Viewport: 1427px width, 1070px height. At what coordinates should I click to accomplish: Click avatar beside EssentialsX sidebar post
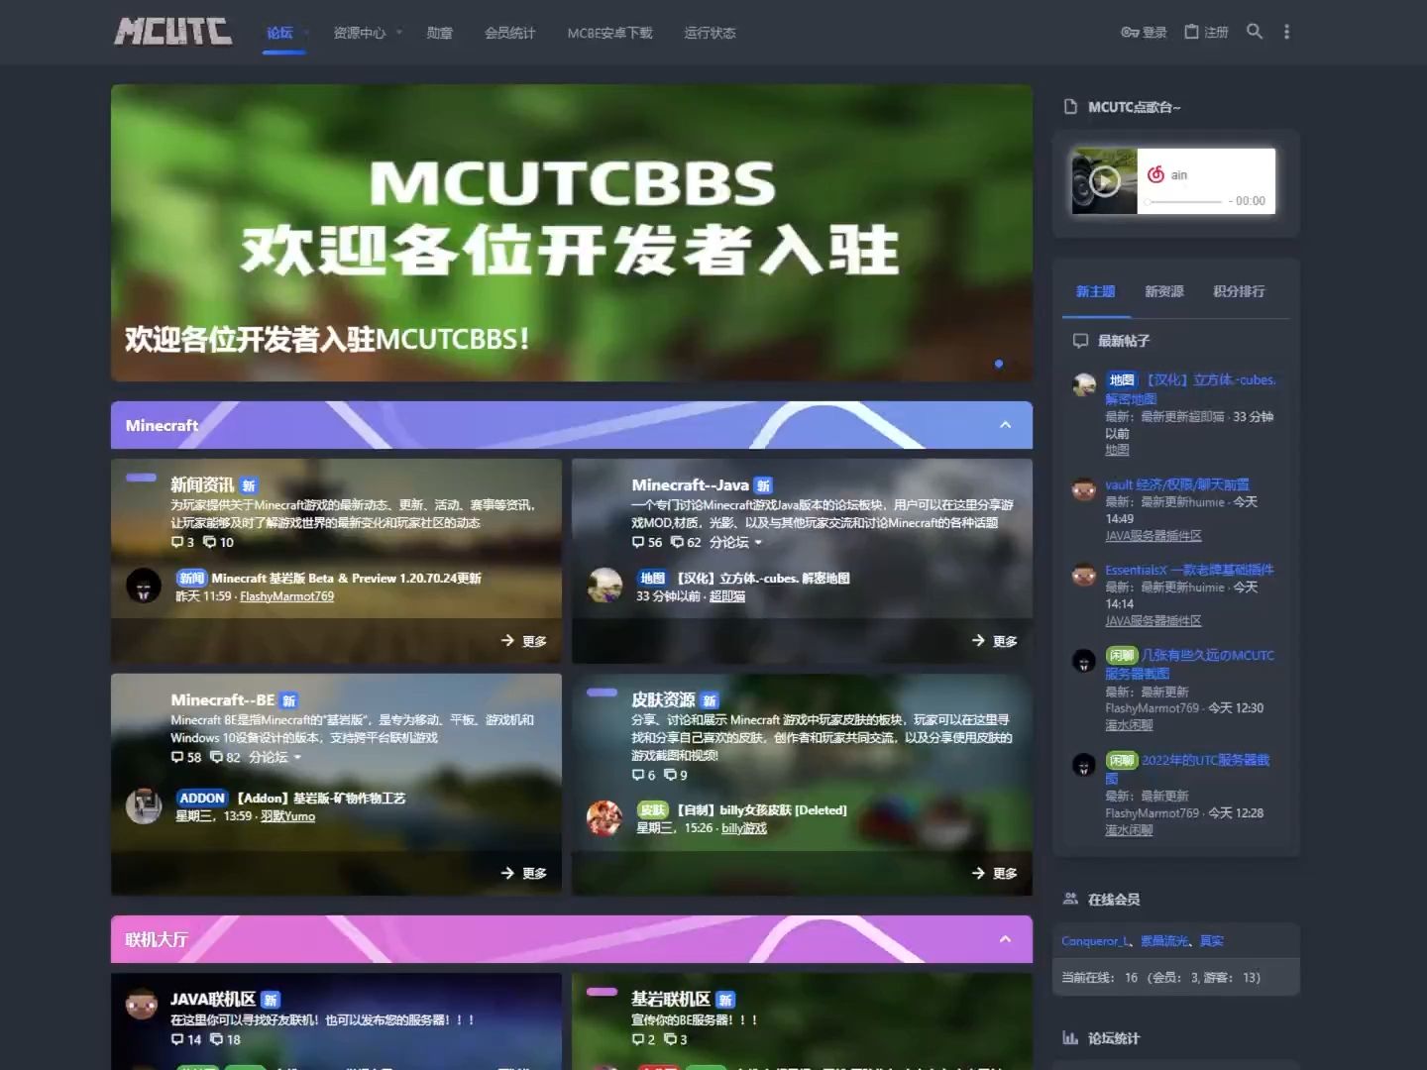coord(1084,575)
